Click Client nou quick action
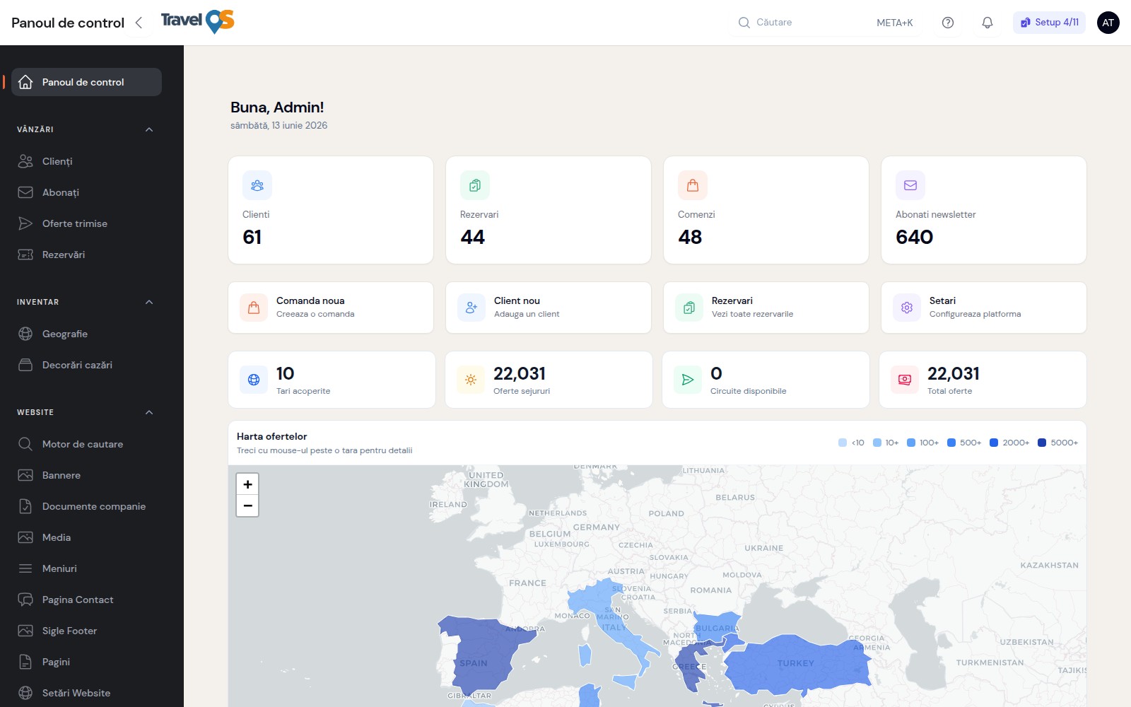1131x707 pixels. point(549,308)
